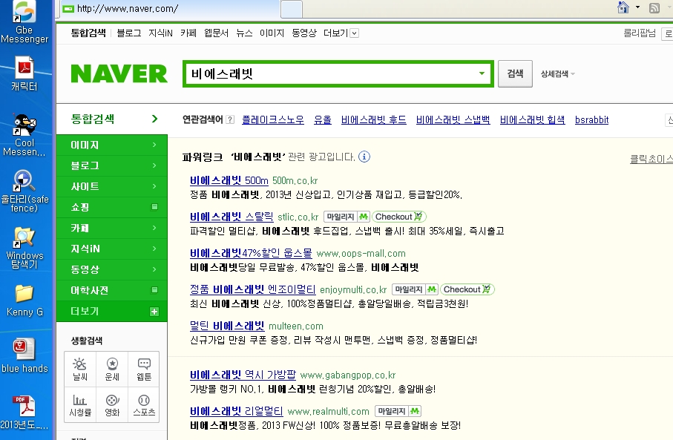Open 2013년도 PDF file on desktop
Screen dimensions: 673x440
click(x=24, y=412)
